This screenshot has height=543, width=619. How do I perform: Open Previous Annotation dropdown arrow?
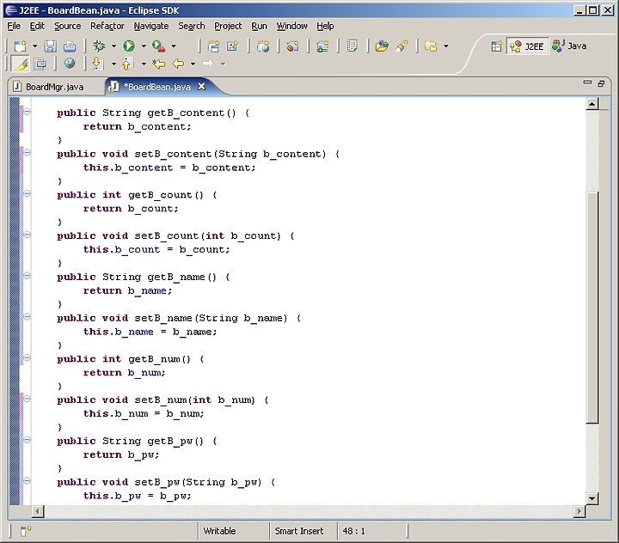click(144, 64)
